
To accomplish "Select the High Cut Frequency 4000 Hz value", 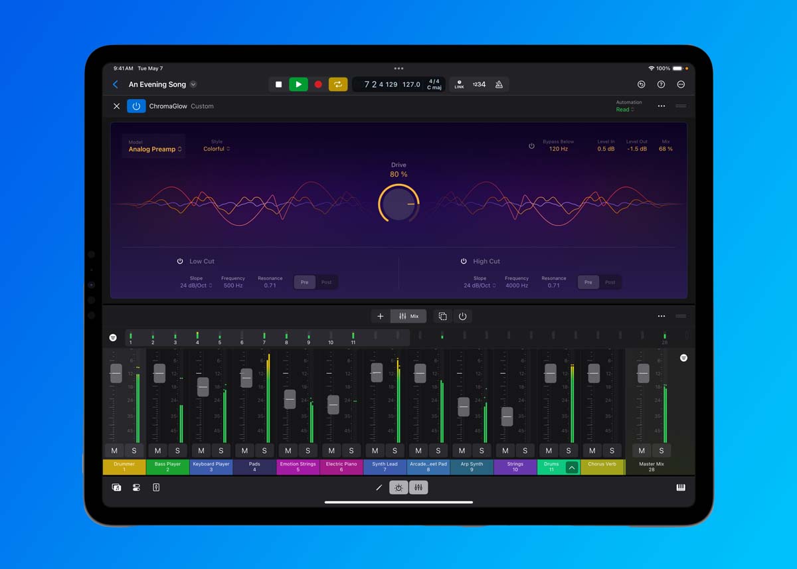I will (517, 285).
